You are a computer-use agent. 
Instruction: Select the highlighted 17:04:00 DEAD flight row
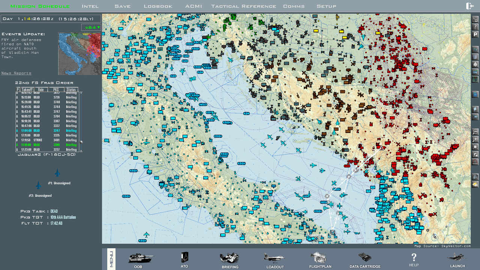[x=47, y=130]
